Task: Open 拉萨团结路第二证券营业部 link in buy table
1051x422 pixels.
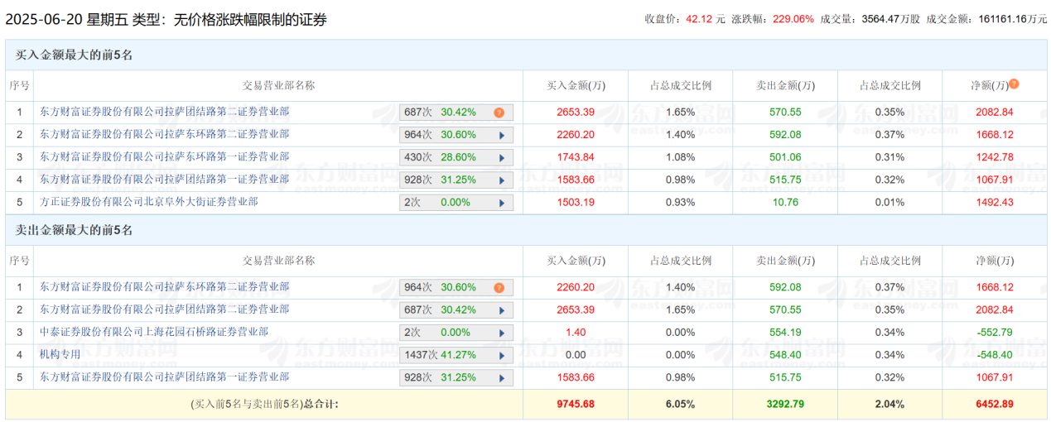Action: (164, 112)
